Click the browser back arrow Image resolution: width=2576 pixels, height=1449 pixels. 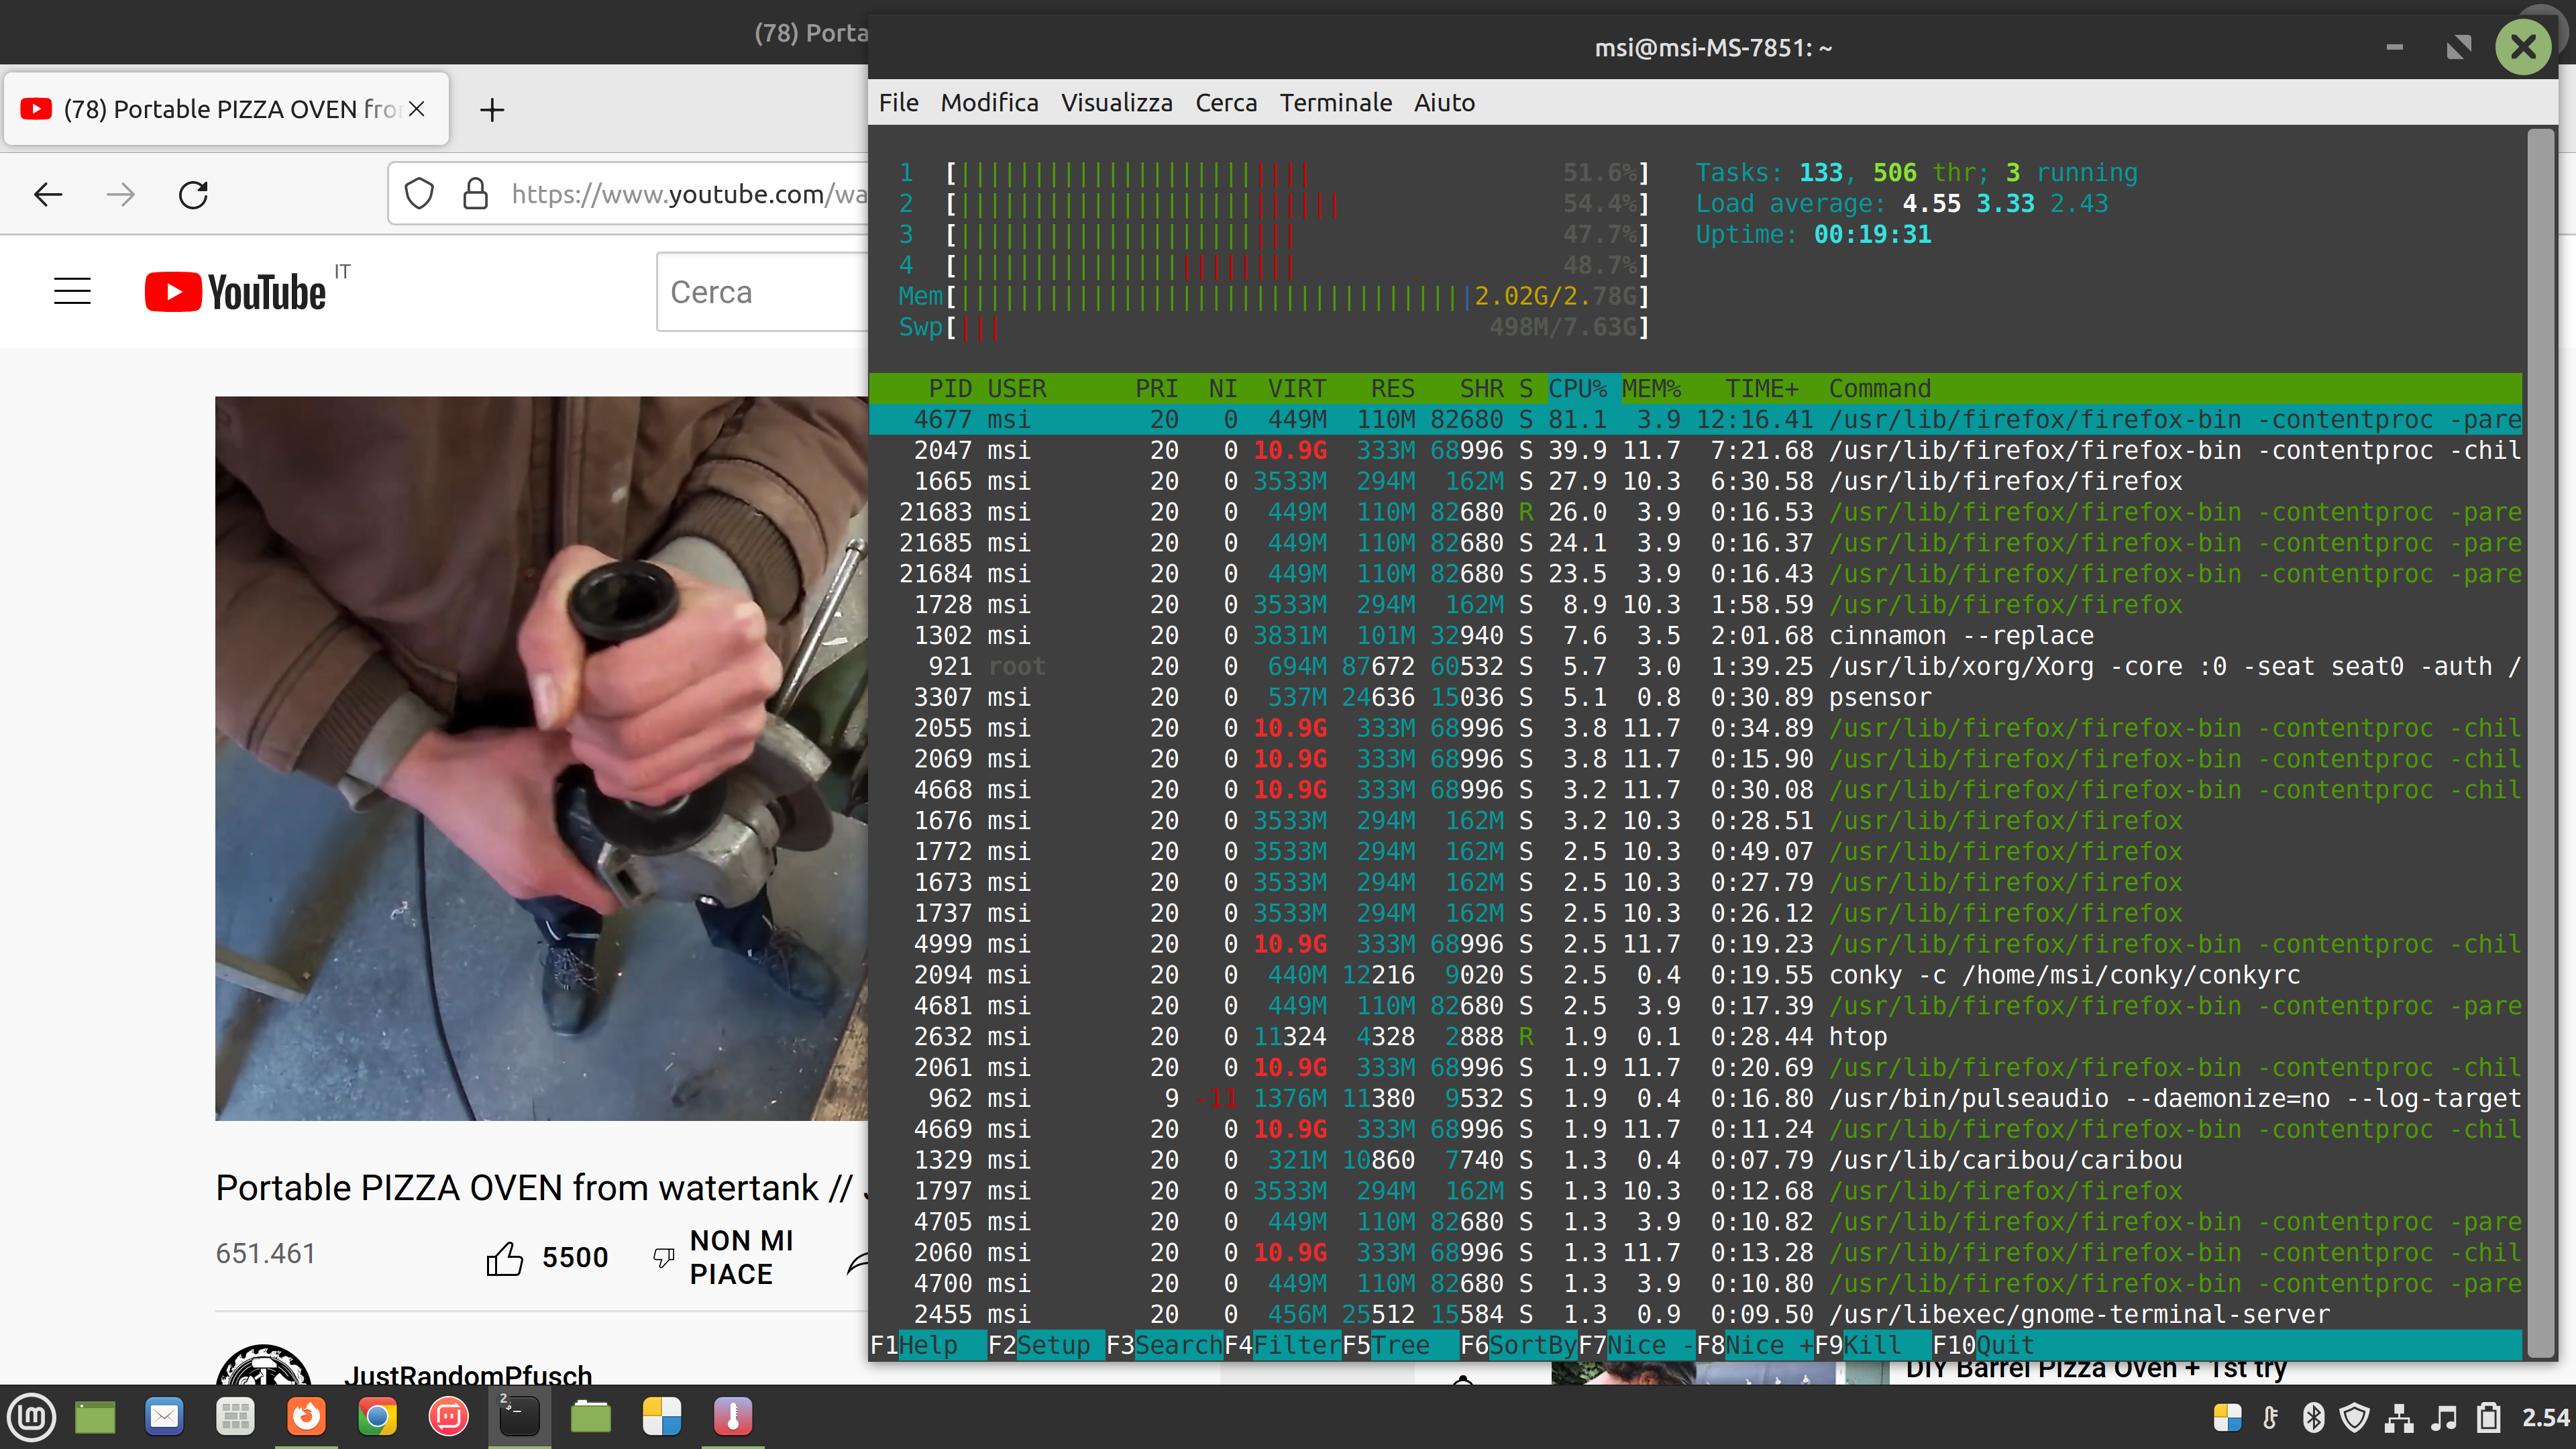[x=48, y=194]
